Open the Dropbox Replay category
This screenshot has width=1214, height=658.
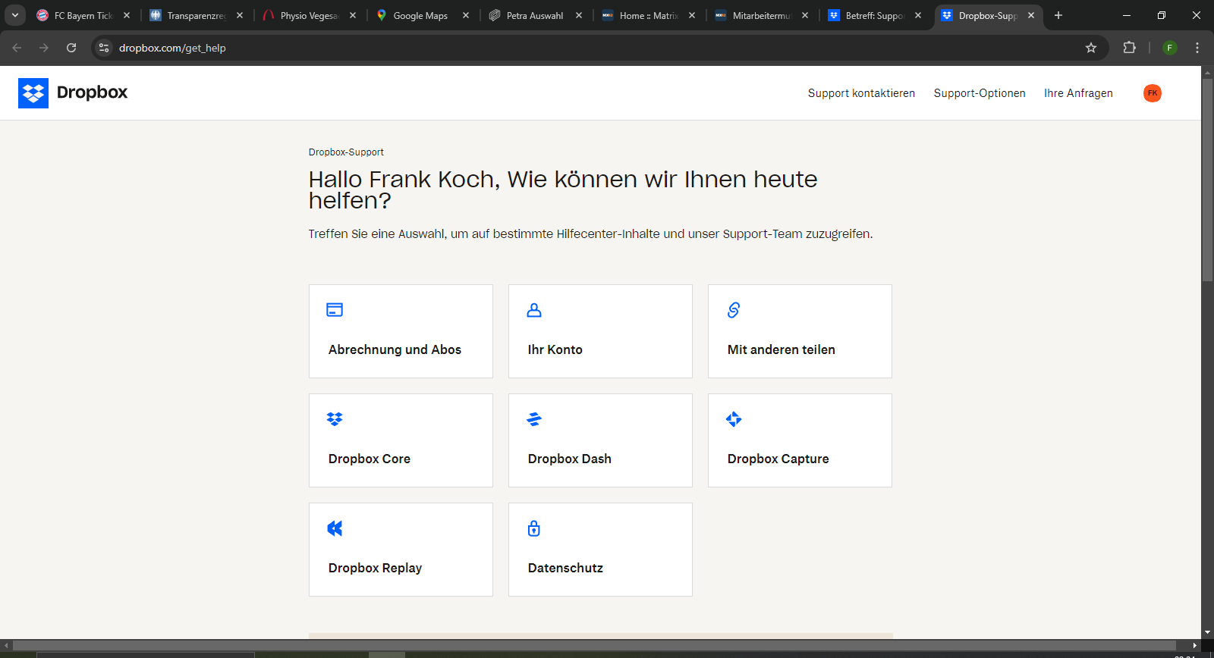point(401,550)
